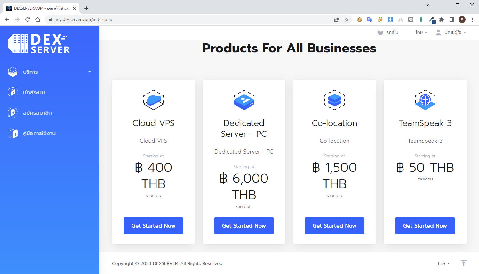This screenshot has height=274, width=479.
Task: Get Started Now for TeamSpeak 3
Action: pyautogui.click(x=425, y=226)
